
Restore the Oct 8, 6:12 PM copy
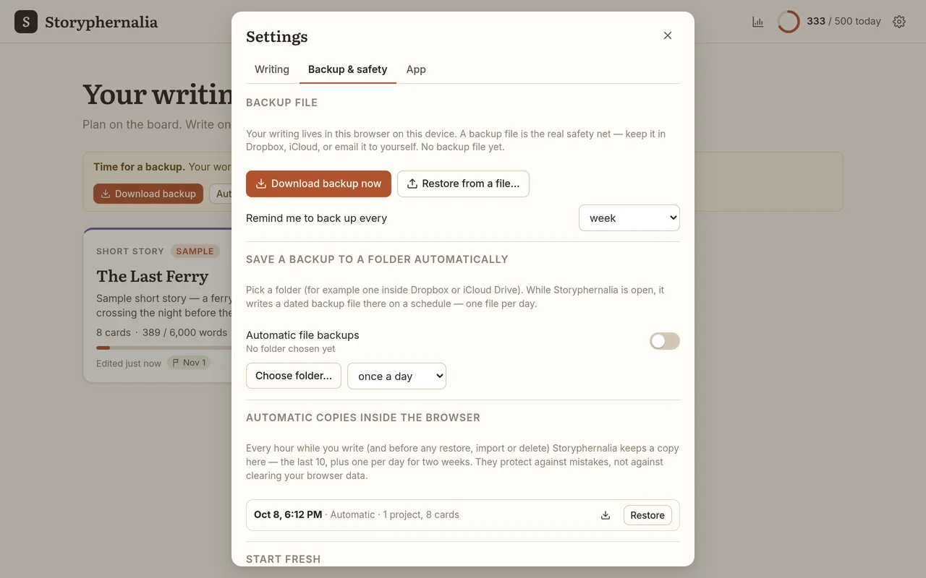point(647,515)
